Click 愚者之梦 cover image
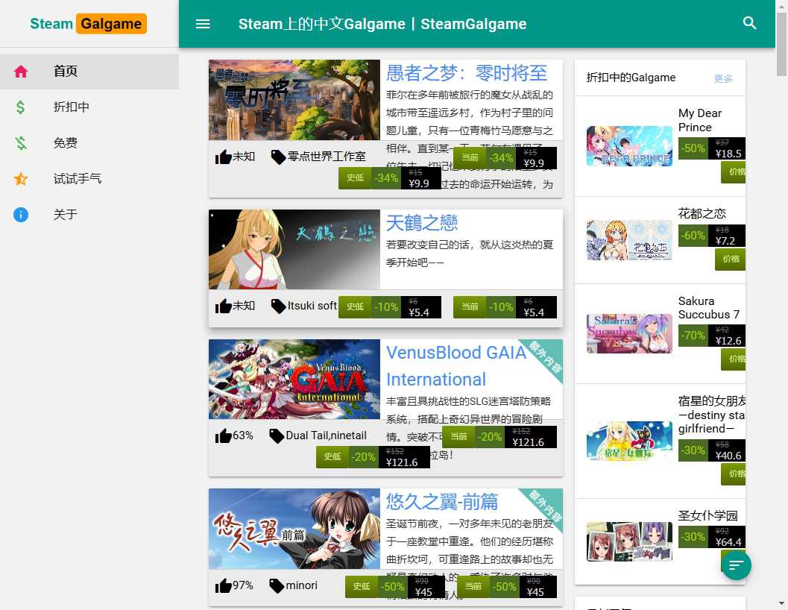Image resolution: width=788 pixels, height=610 pixels. [x=294, y=100]
